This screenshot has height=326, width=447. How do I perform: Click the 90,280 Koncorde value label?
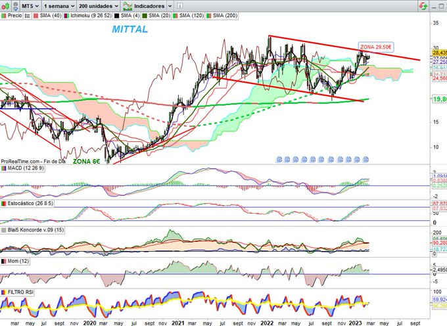pos(440,243)
